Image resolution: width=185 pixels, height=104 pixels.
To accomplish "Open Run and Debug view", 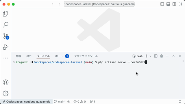I will 5,47.
